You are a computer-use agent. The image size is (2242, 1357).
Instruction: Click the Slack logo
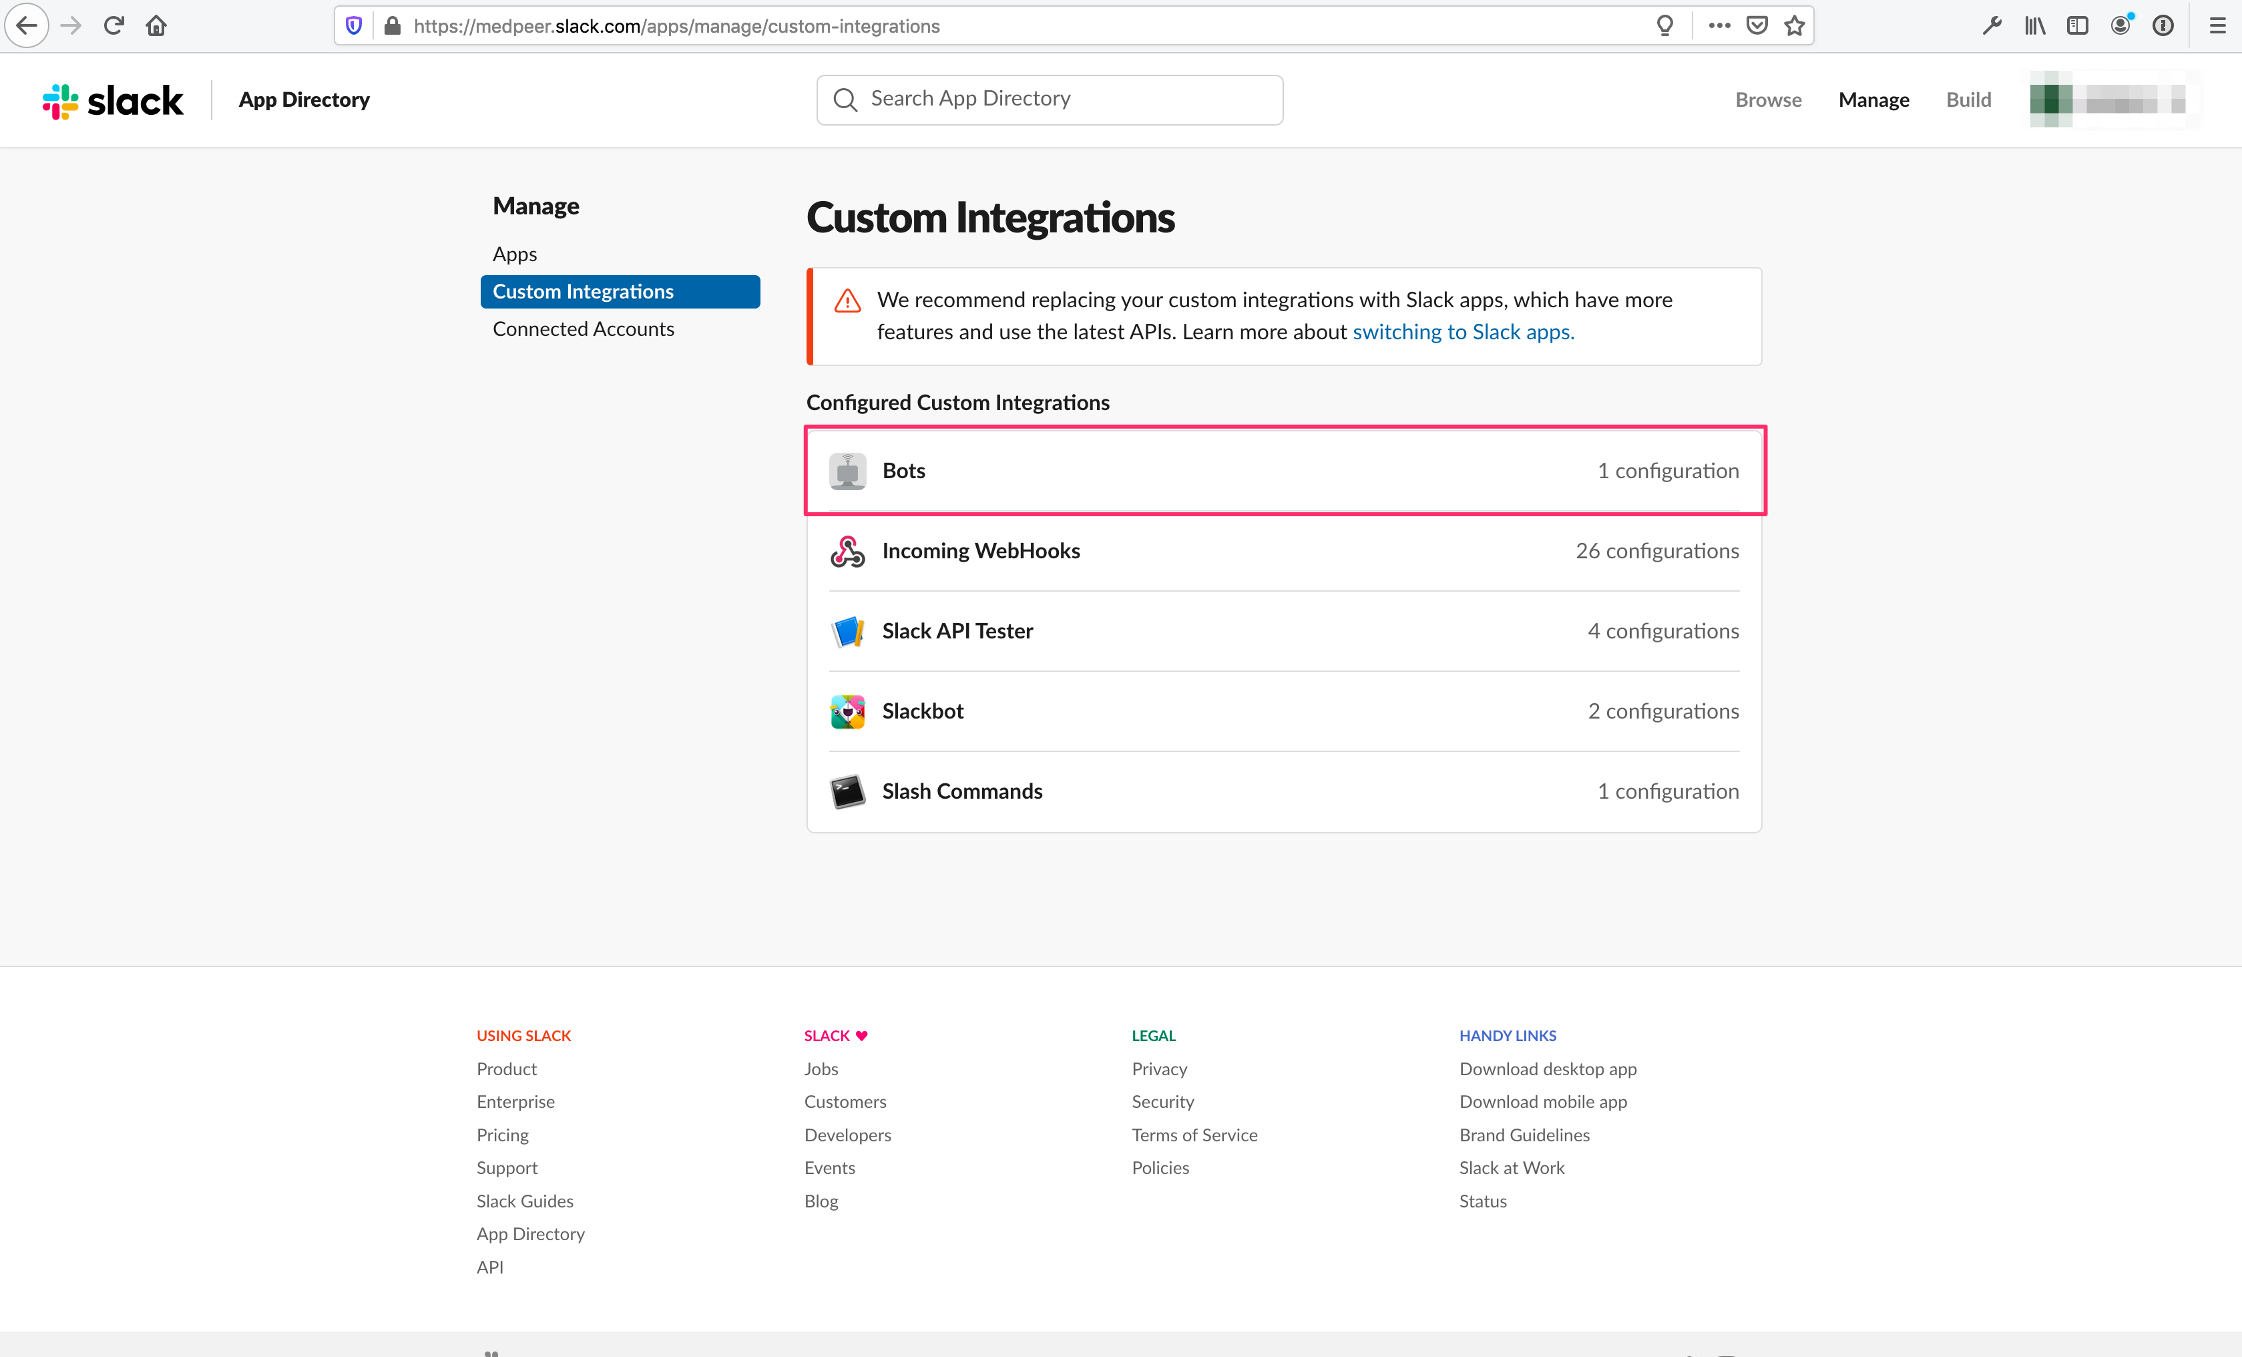coord(113,100)
